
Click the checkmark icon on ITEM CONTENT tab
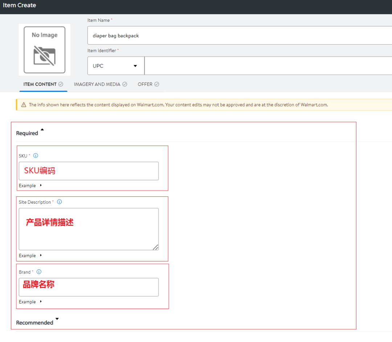pos(60,84)
